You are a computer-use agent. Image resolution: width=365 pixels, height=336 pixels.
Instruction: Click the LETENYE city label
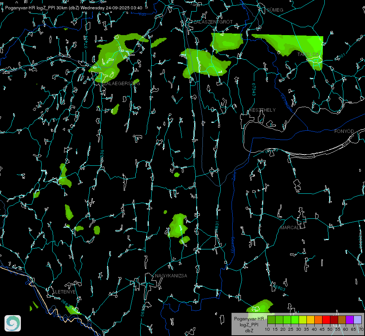(65, 292)
